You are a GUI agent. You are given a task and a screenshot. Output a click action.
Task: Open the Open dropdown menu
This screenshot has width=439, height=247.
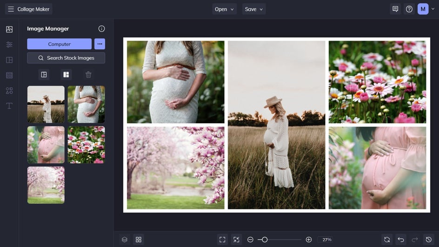[x=224, y=9]
